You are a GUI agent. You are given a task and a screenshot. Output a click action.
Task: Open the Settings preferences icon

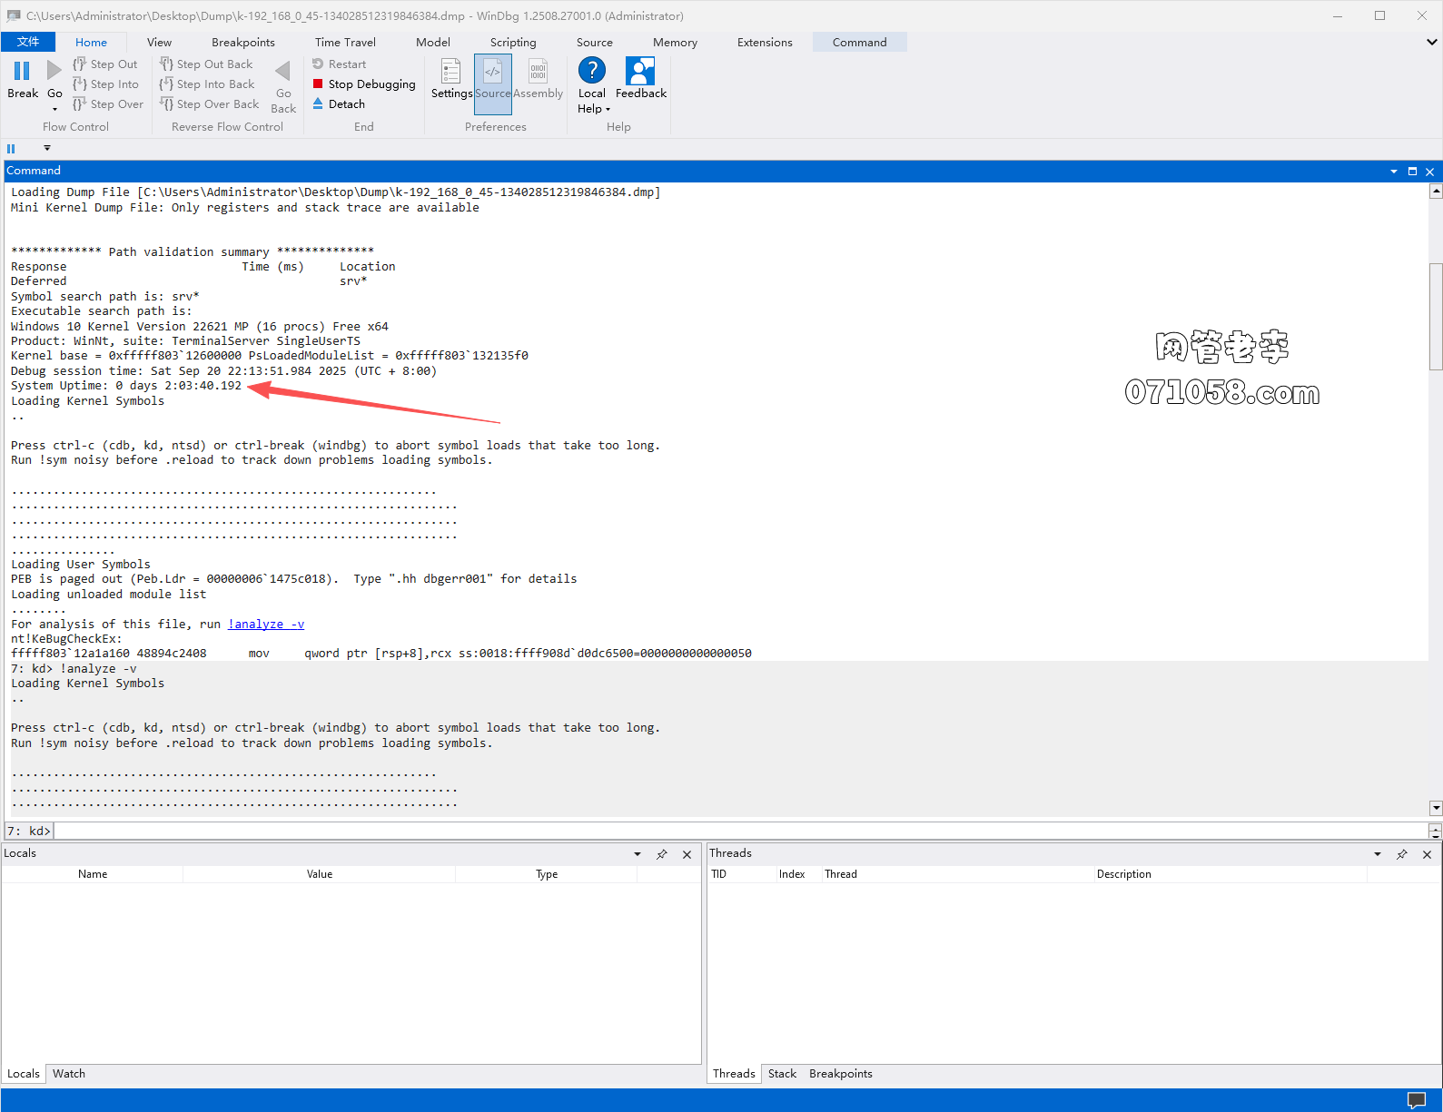450,71
